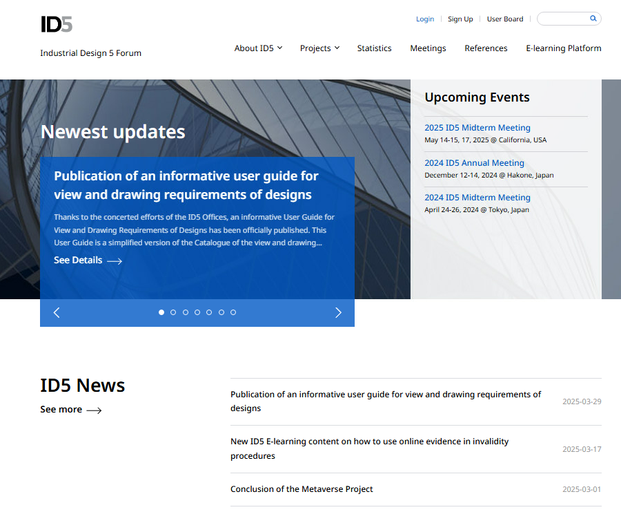621x512 pixels.
Task: Click the Sign Up link
Action: pyautogui.click(x=460, y=19)
